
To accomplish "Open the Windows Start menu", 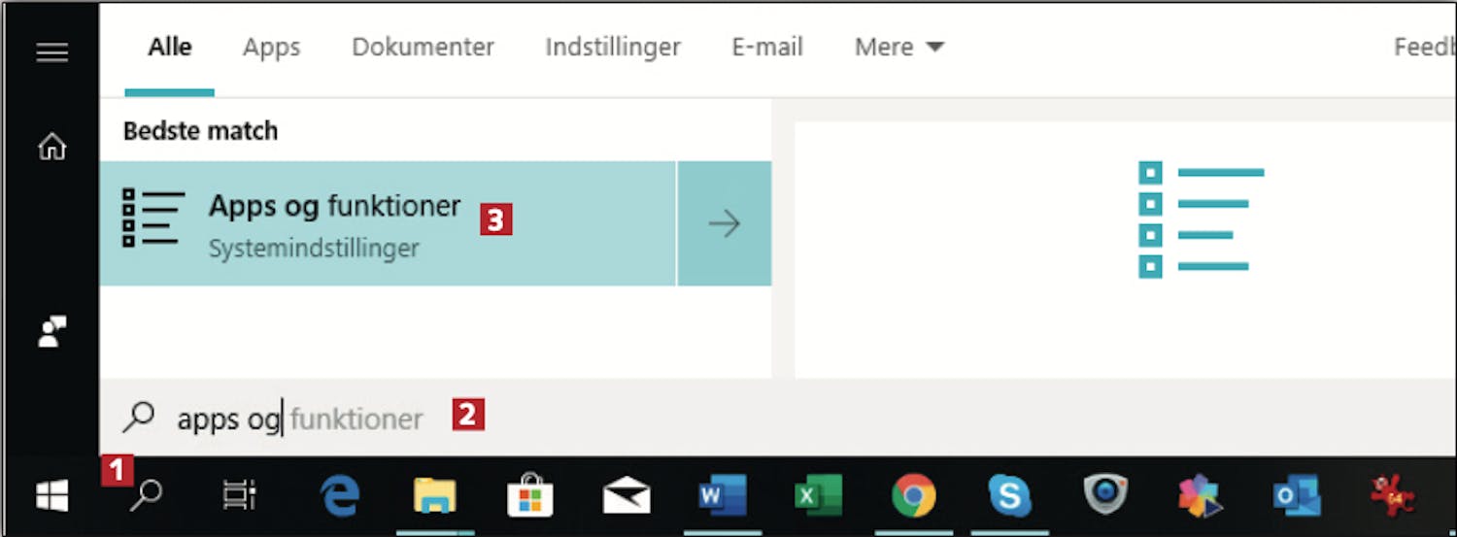I will pos(51,496).
